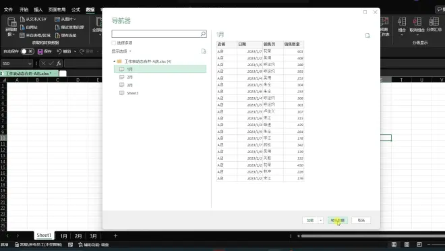This screenshot has width=445, height=251.
Task: Click the 从文本/CSV ribbon icon
Action: point(22,19)
